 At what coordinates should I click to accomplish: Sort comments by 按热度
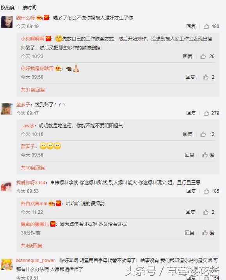coord(7,8)
